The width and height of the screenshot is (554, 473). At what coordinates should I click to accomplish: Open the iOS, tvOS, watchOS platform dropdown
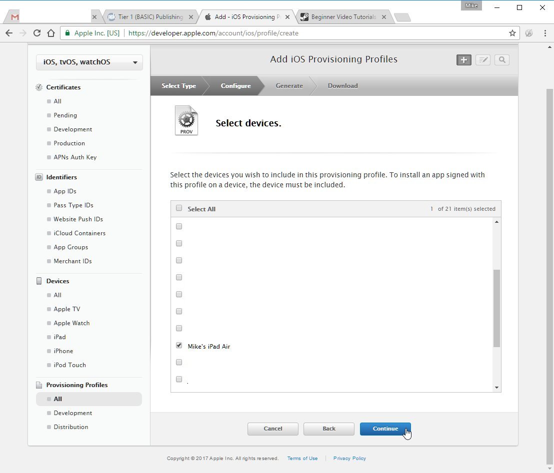89,62
